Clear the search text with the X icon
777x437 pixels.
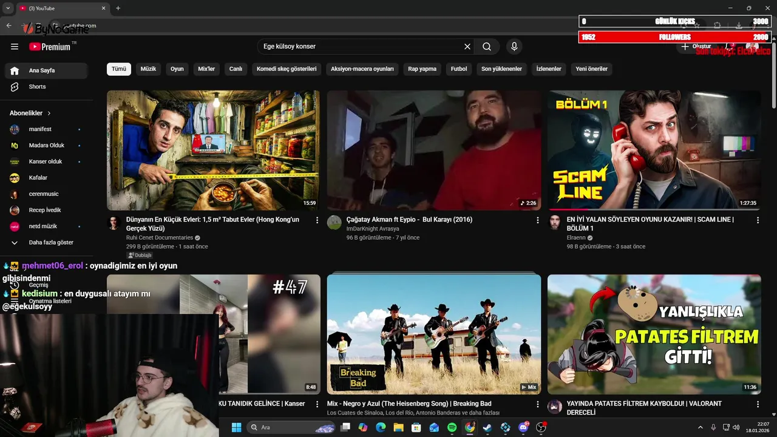click(467, 46)
